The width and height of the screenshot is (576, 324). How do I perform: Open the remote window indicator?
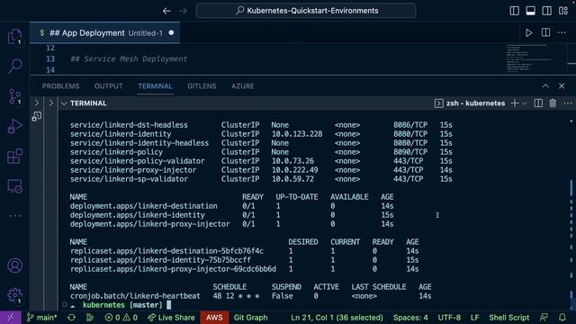tap(11, 318)
